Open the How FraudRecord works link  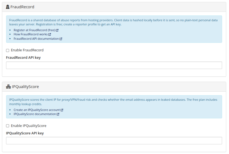(x=31, y=34)
